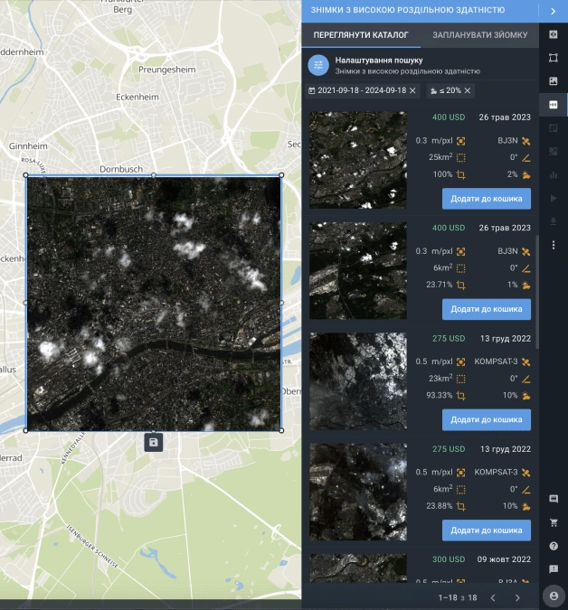The image size is (568, 610).
Task: Open the 25km² BJ3N image thumbnail
Action: [358, 160]
